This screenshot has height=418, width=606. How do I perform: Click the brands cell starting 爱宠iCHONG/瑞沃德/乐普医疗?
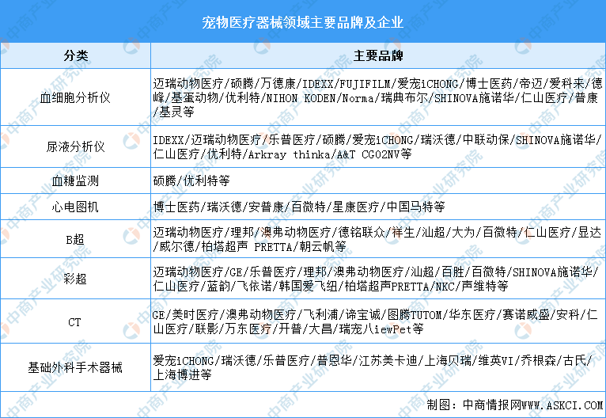pos(378,367)
